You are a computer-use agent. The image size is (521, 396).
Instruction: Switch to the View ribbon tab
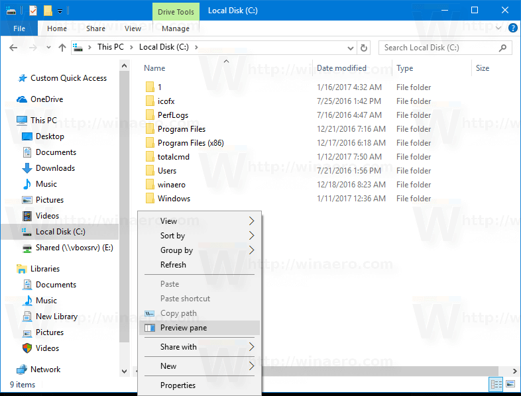[133, 28]
